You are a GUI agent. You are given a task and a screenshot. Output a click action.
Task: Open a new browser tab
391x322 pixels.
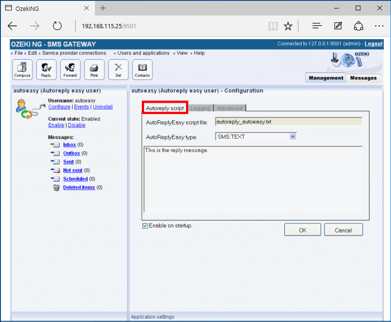pos(103,8)
